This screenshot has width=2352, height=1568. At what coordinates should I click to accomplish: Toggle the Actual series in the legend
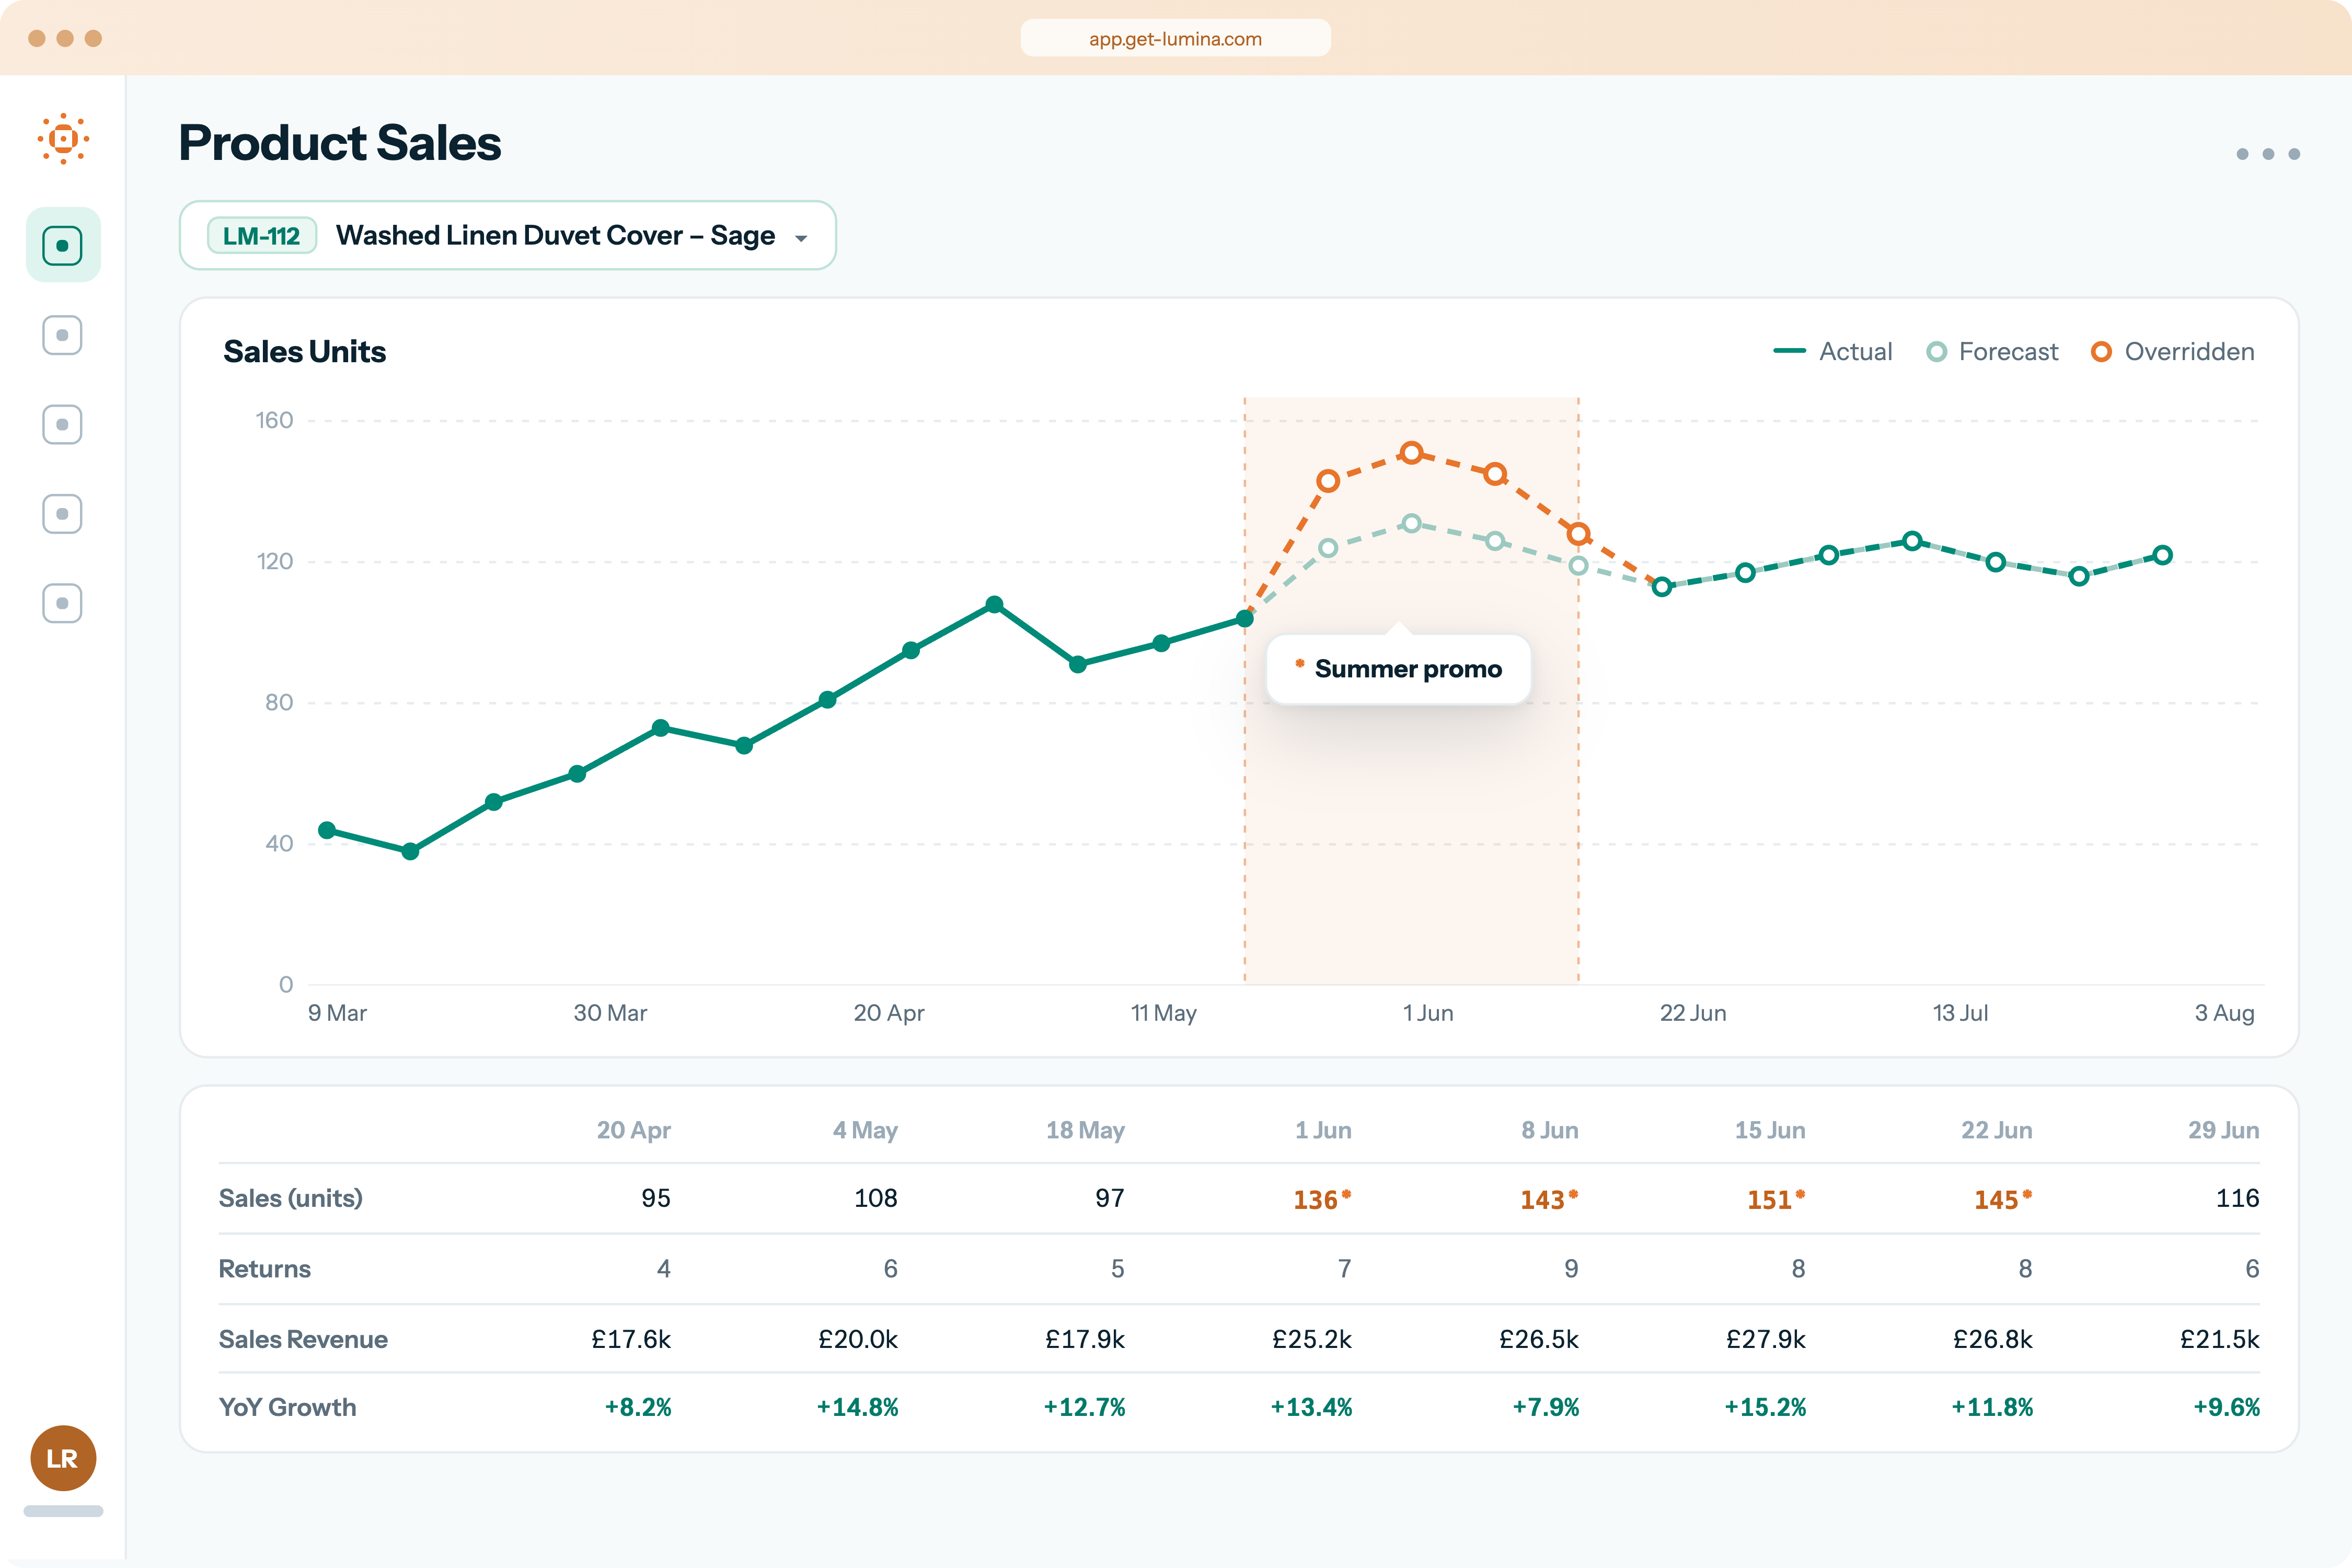(1832, 352)
